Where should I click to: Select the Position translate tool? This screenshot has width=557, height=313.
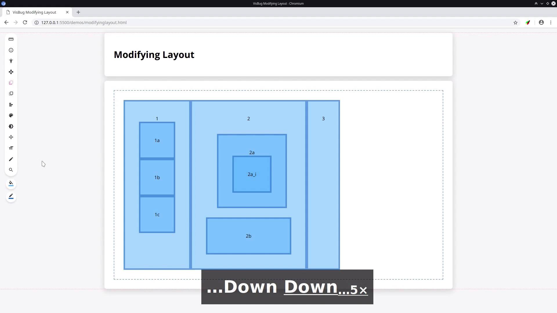pyautogui.click(x=11, y=137)
